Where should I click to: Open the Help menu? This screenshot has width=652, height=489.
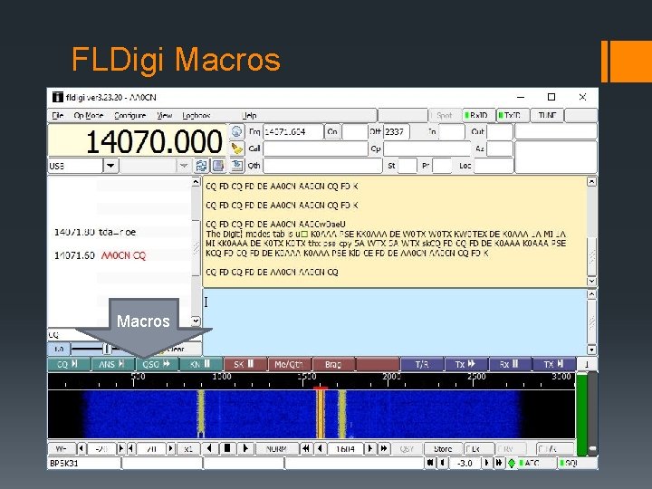point(249,115)
